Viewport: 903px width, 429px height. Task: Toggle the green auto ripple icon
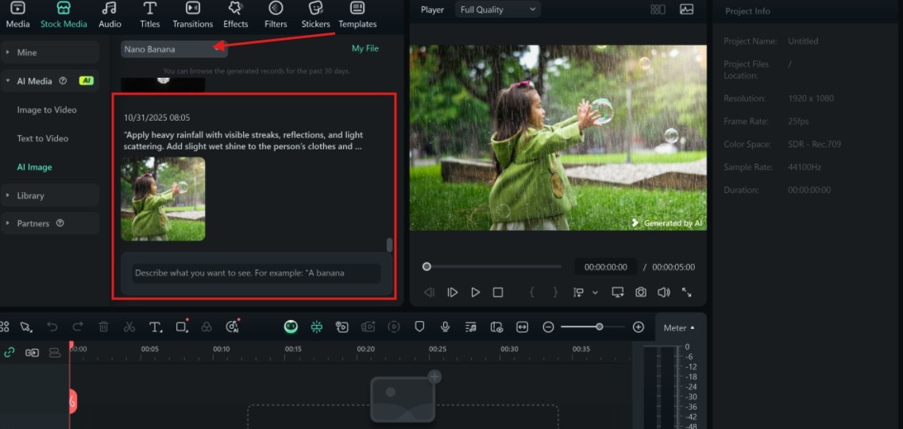(x=316, y=327)
